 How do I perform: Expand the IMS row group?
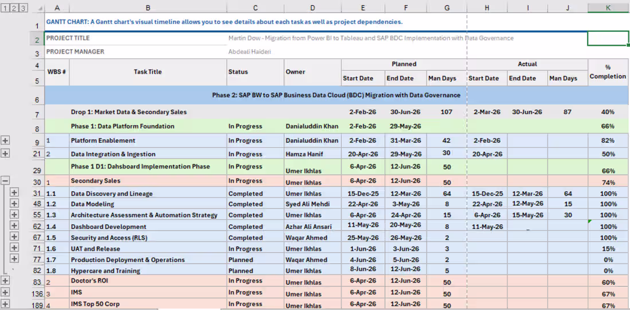pos(5,292)
